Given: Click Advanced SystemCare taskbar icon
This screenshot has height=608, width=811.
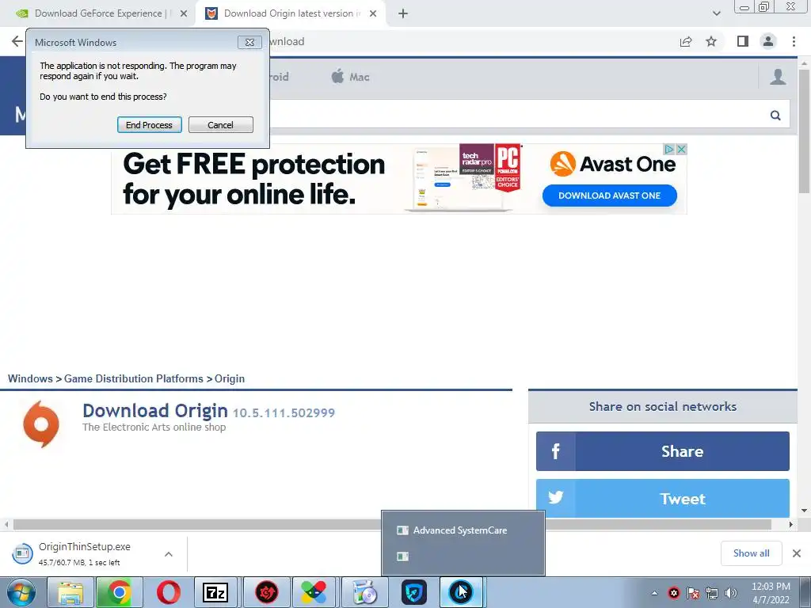Looking at the screenshot, I should tap(461, 592).
